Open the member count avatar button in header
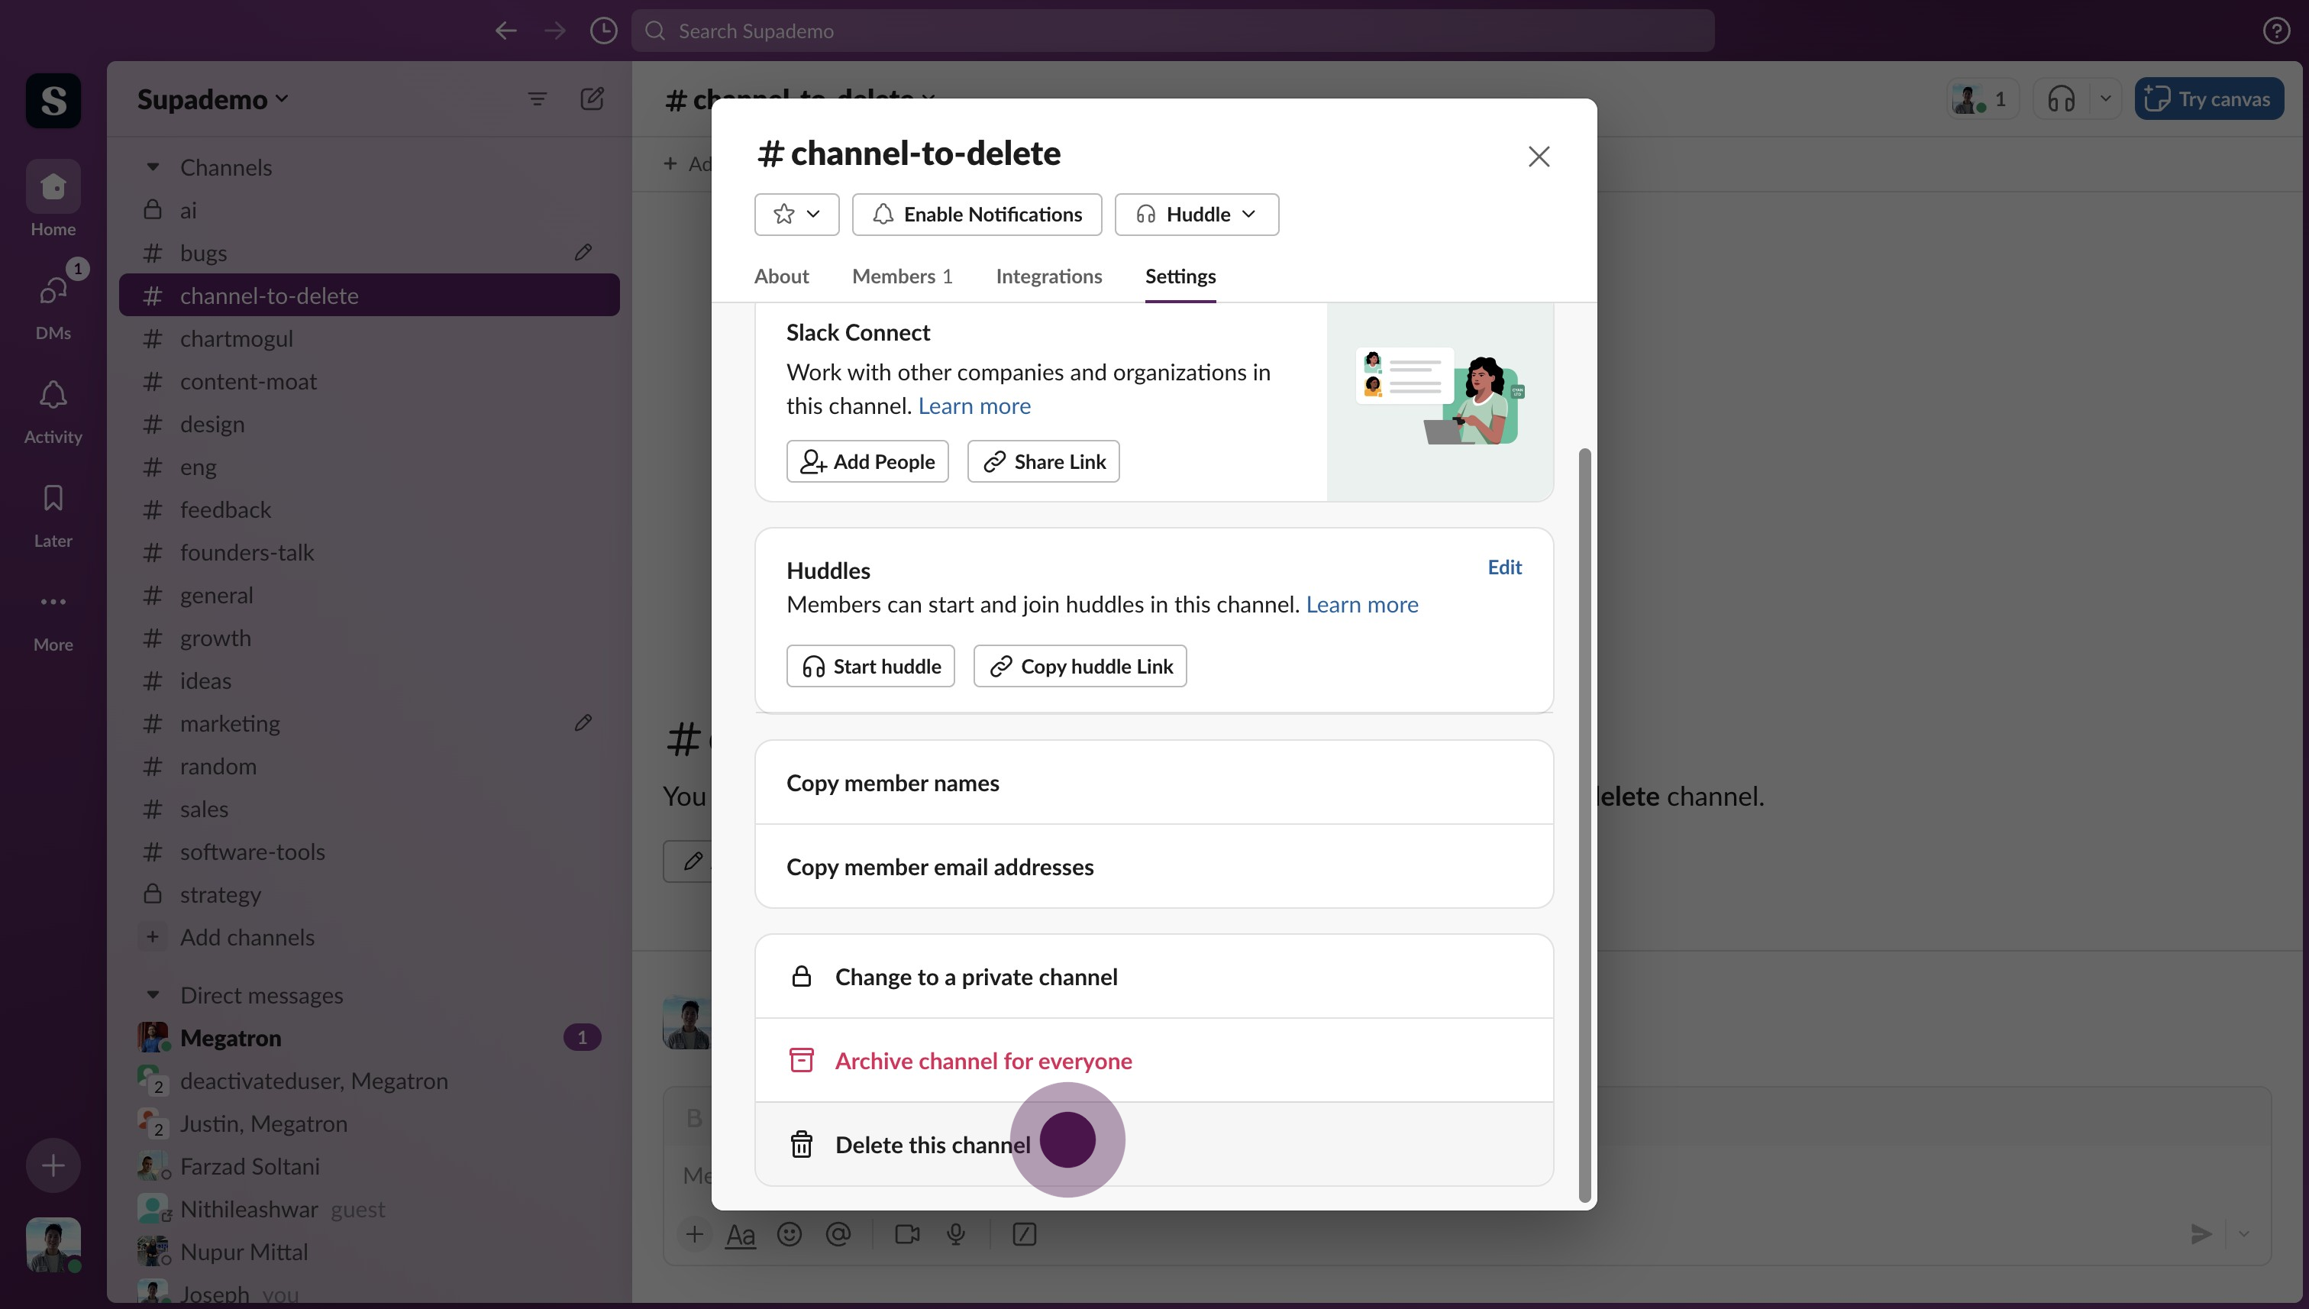 (1982, 99)
